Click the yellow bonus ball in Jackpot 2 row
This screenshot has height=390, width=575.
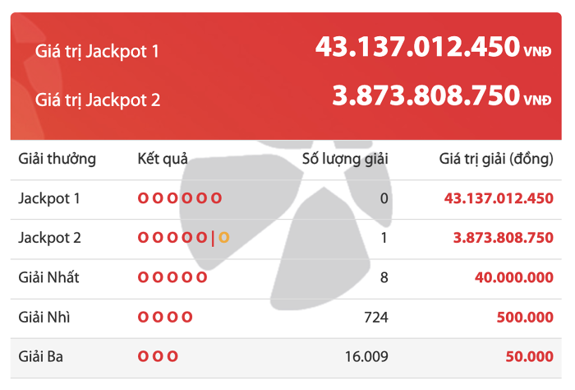pyautogui.click(x=224, y=238)
